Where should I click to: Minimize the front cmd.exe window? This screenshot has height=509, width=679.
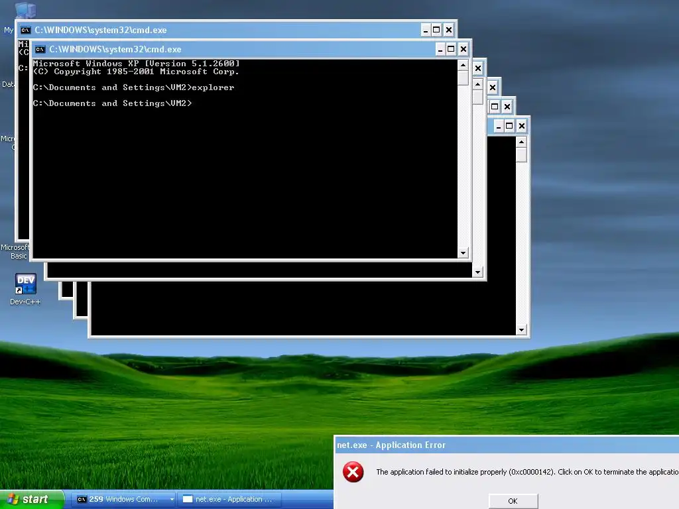pyautogui.click(x=440, y=49)
